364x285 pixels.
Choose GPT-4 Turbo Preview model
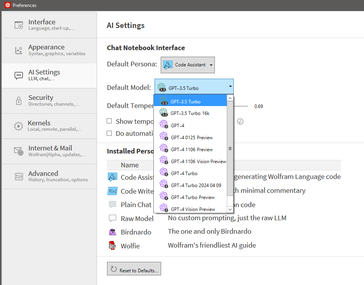click(x=191, y=197)
